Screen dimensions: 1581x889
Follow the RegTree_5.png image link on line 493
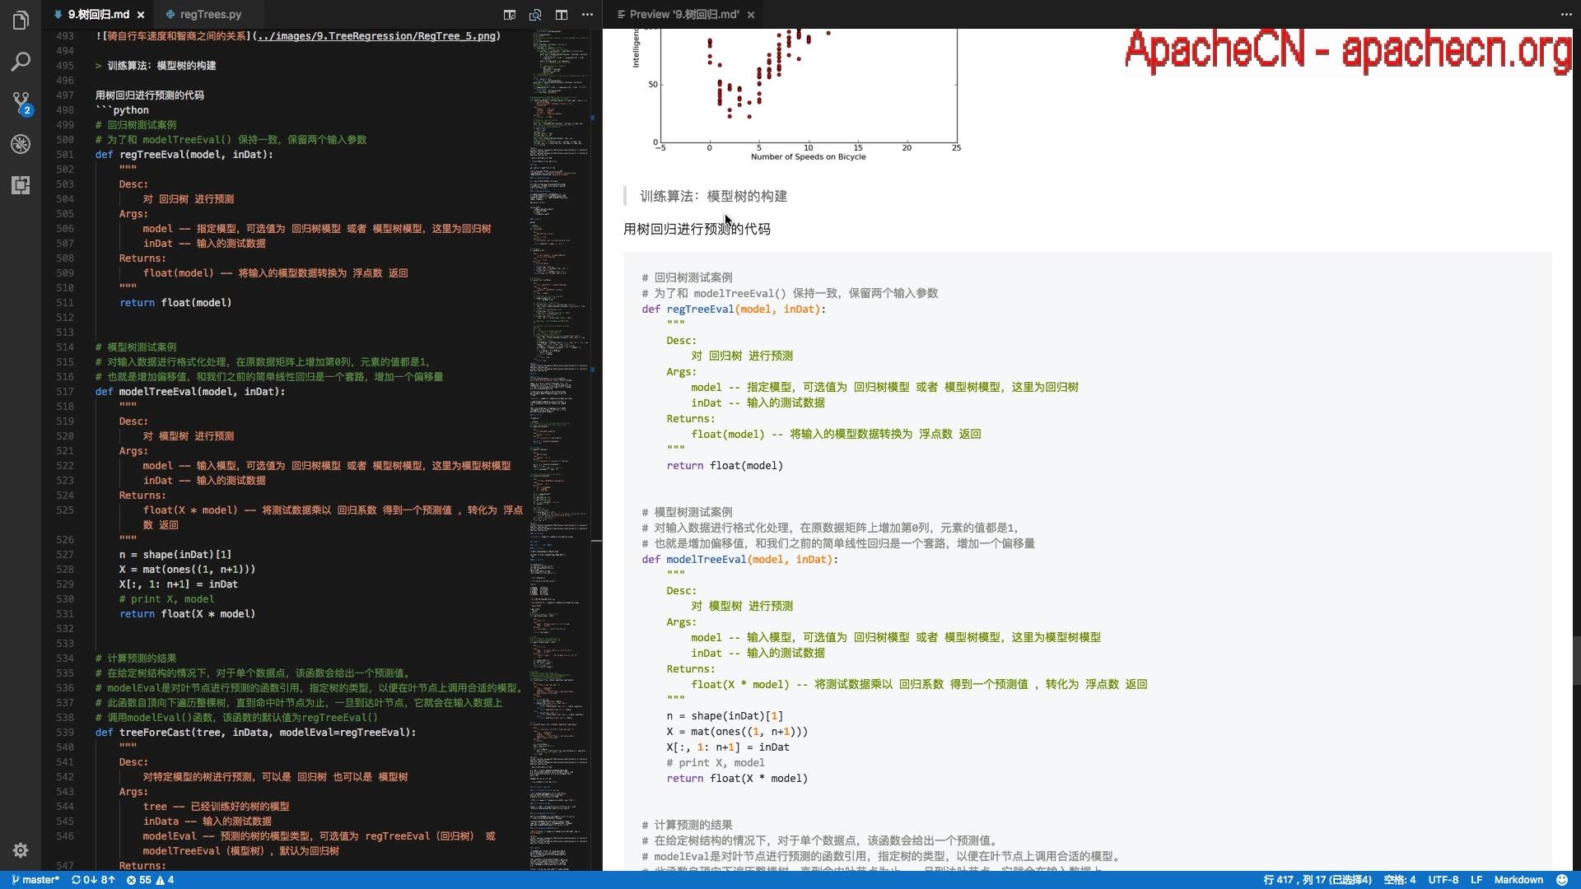tap(376, 36)
